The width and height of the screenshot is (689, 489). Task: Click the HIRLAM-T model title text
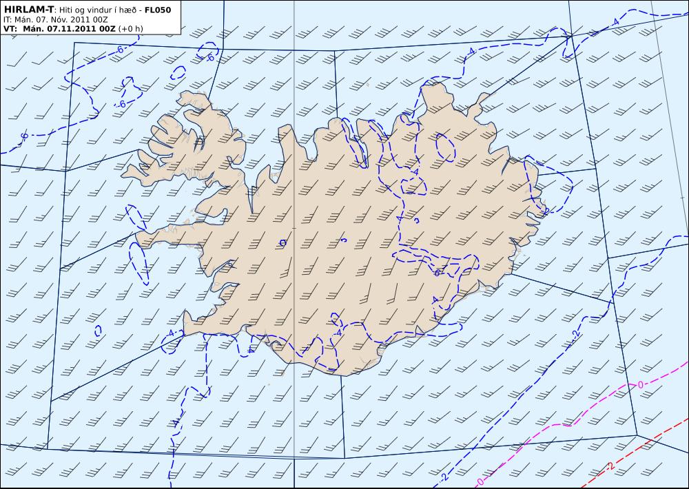[28, 10]
